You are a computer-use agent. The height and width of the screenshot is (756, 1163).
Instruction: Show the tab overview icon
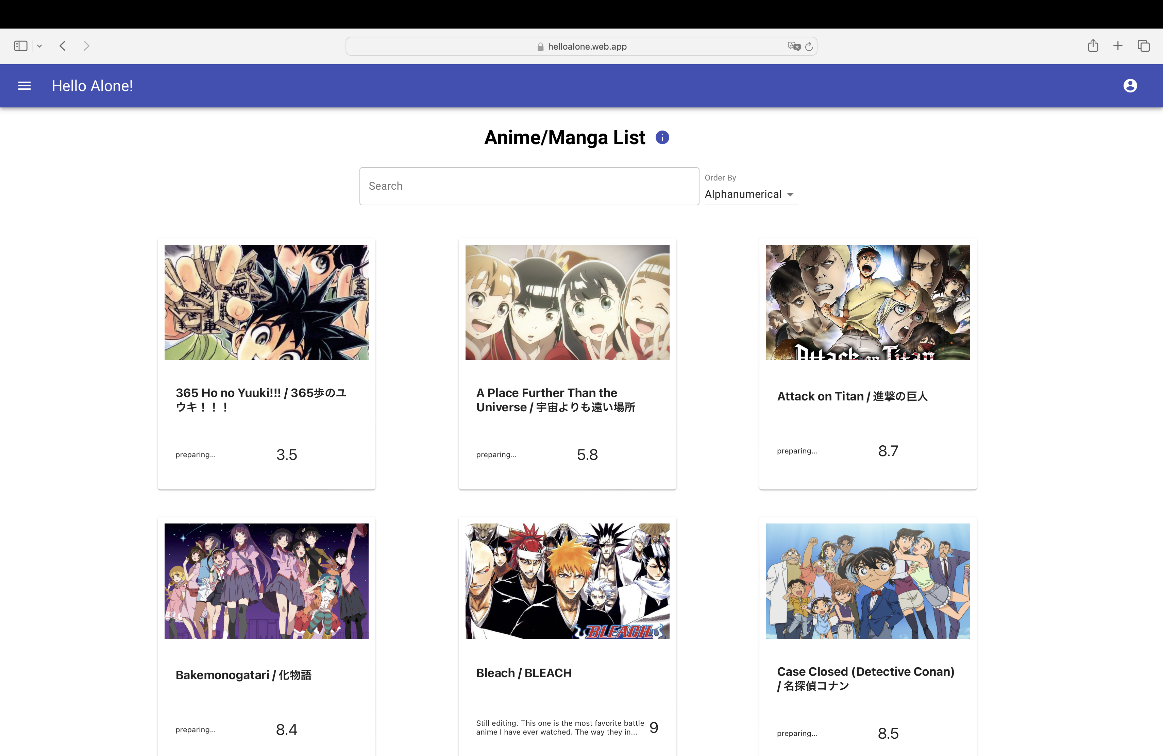tap(1144, 46)
